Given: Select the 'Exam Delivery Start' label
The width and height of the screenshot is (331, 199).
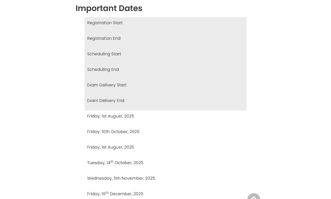Looking at the screenshot, I should tap(107, 85).
